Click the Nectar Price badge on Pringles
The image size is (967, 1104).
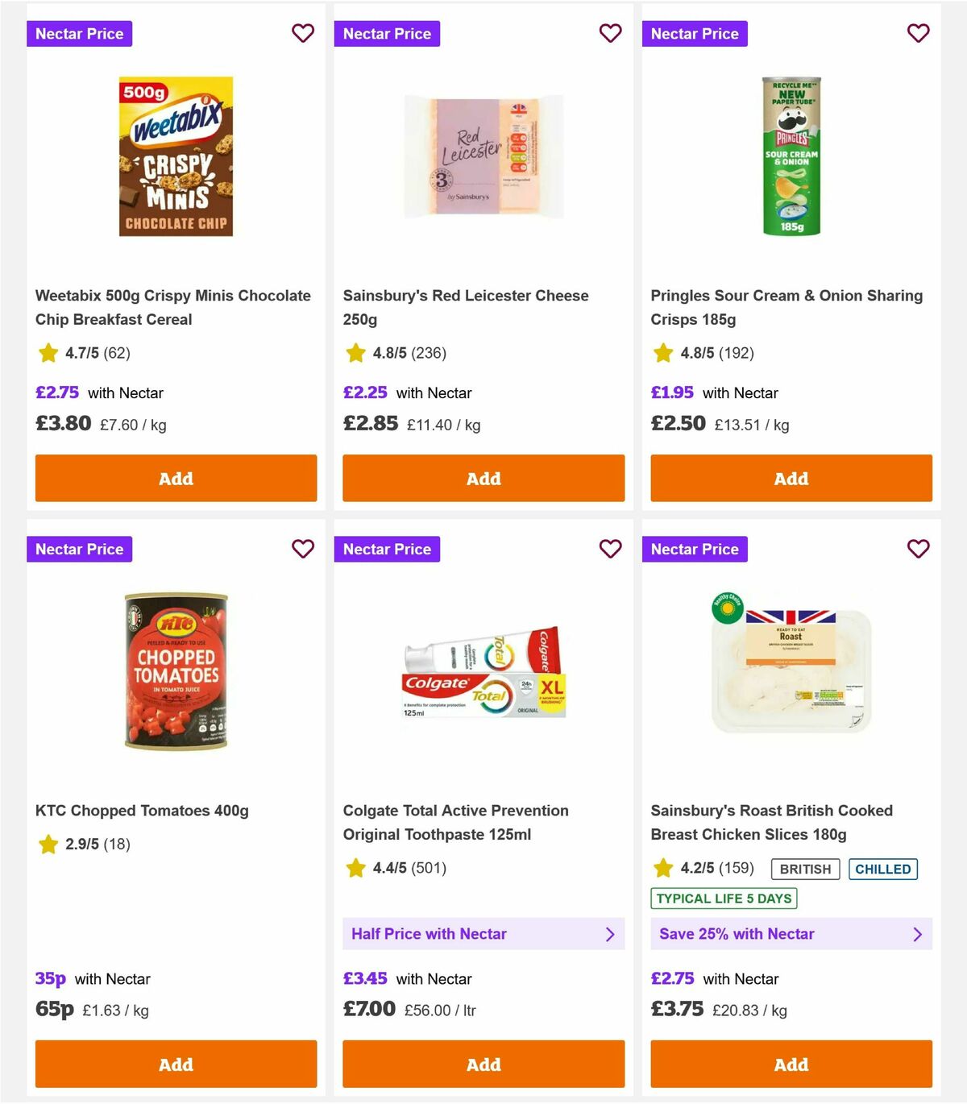click(695, 33)
